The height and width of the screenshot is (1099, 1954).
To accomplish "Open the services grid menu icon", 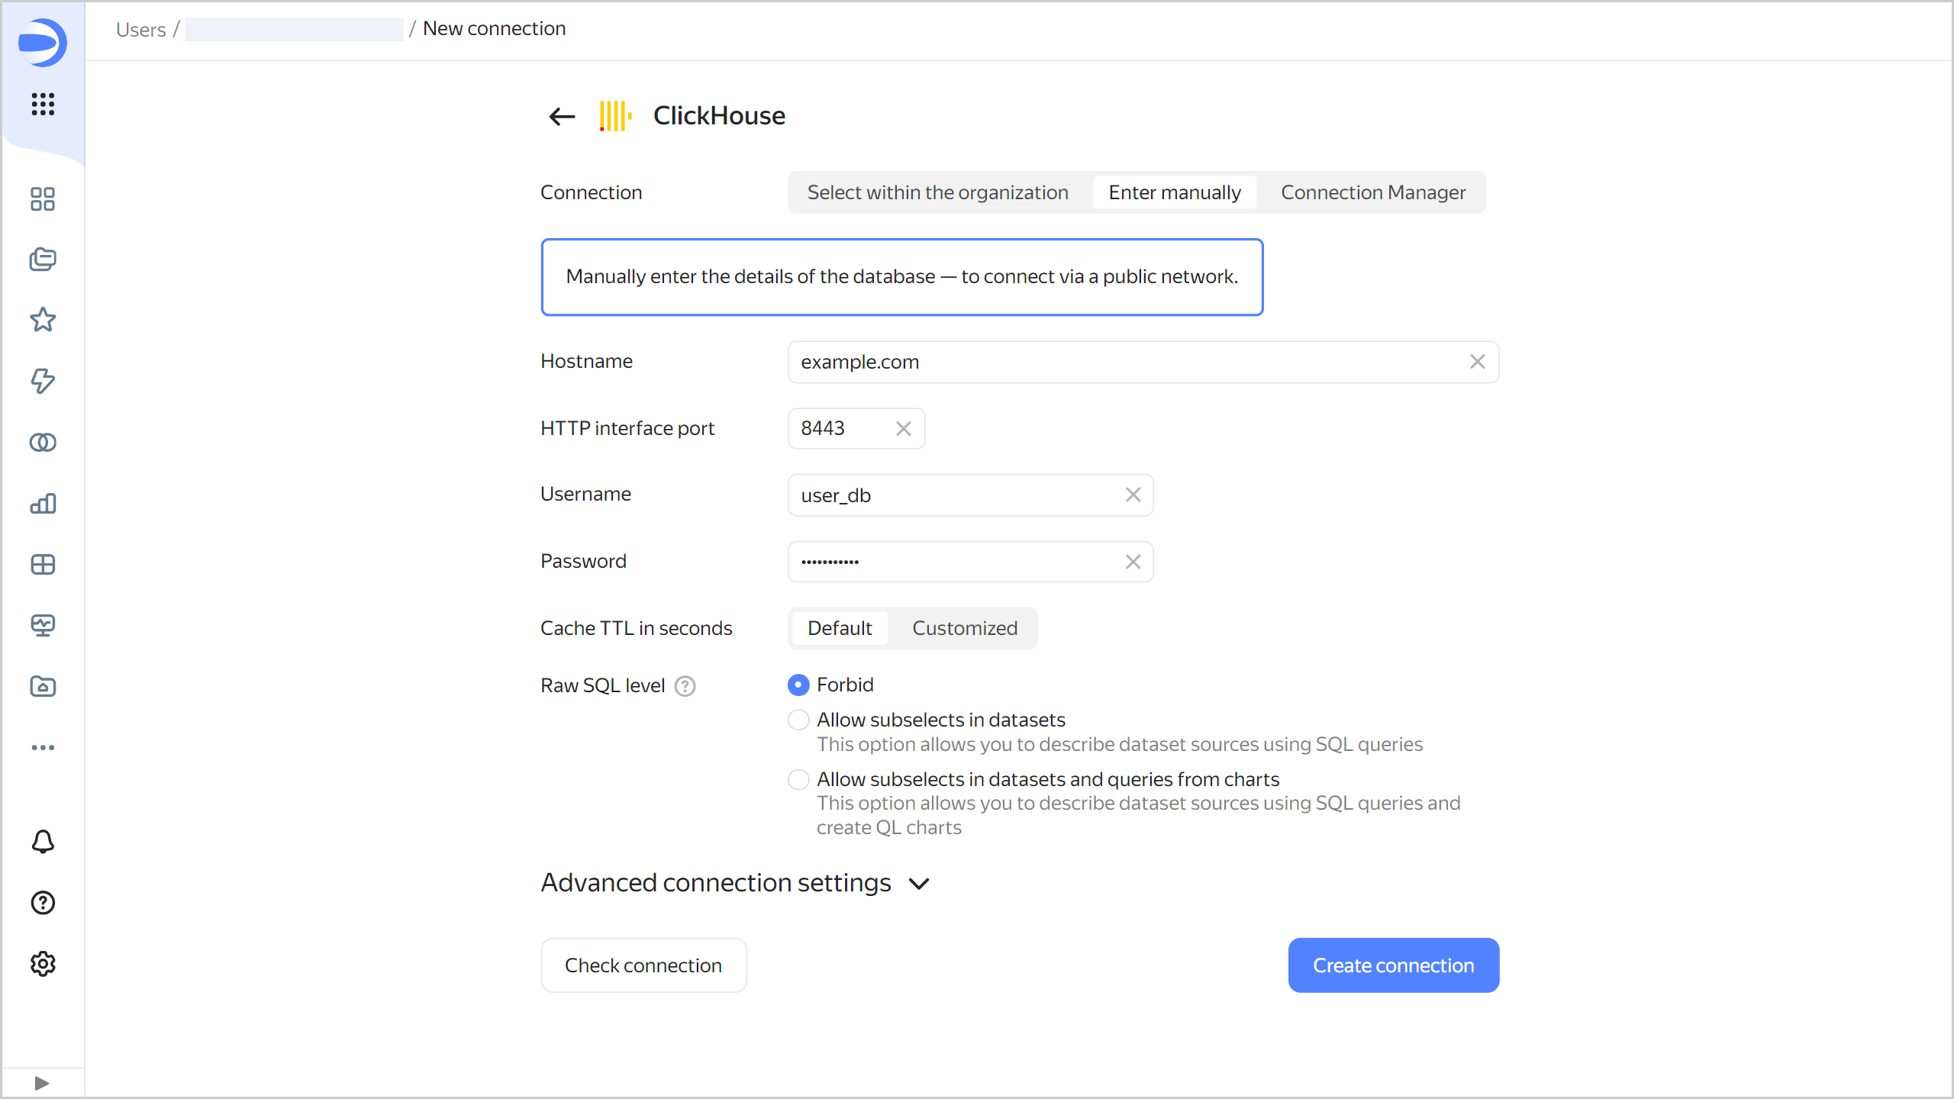I will [43, 104].
